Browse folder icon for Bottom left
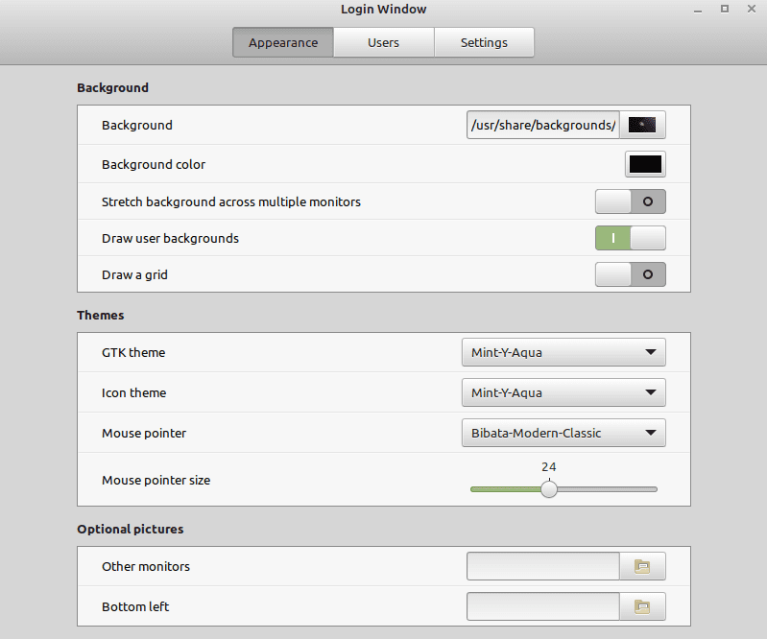 pyautogui.click(x=642, y=606)
